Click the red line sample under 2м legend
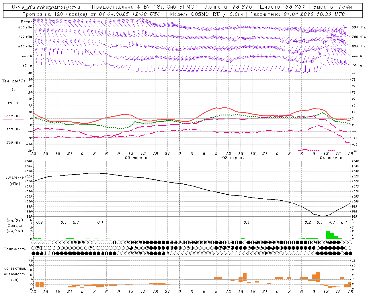This screenshot has height=294, width=367. click(x=13, y=93)
